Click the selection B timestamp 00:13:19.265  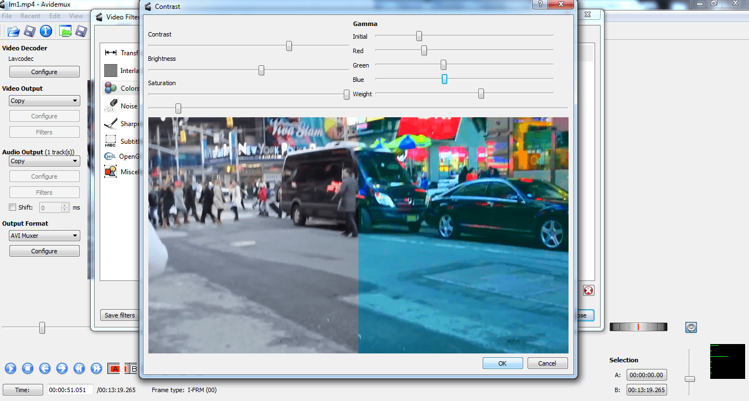pyautogui.click(x=647, y=390)
